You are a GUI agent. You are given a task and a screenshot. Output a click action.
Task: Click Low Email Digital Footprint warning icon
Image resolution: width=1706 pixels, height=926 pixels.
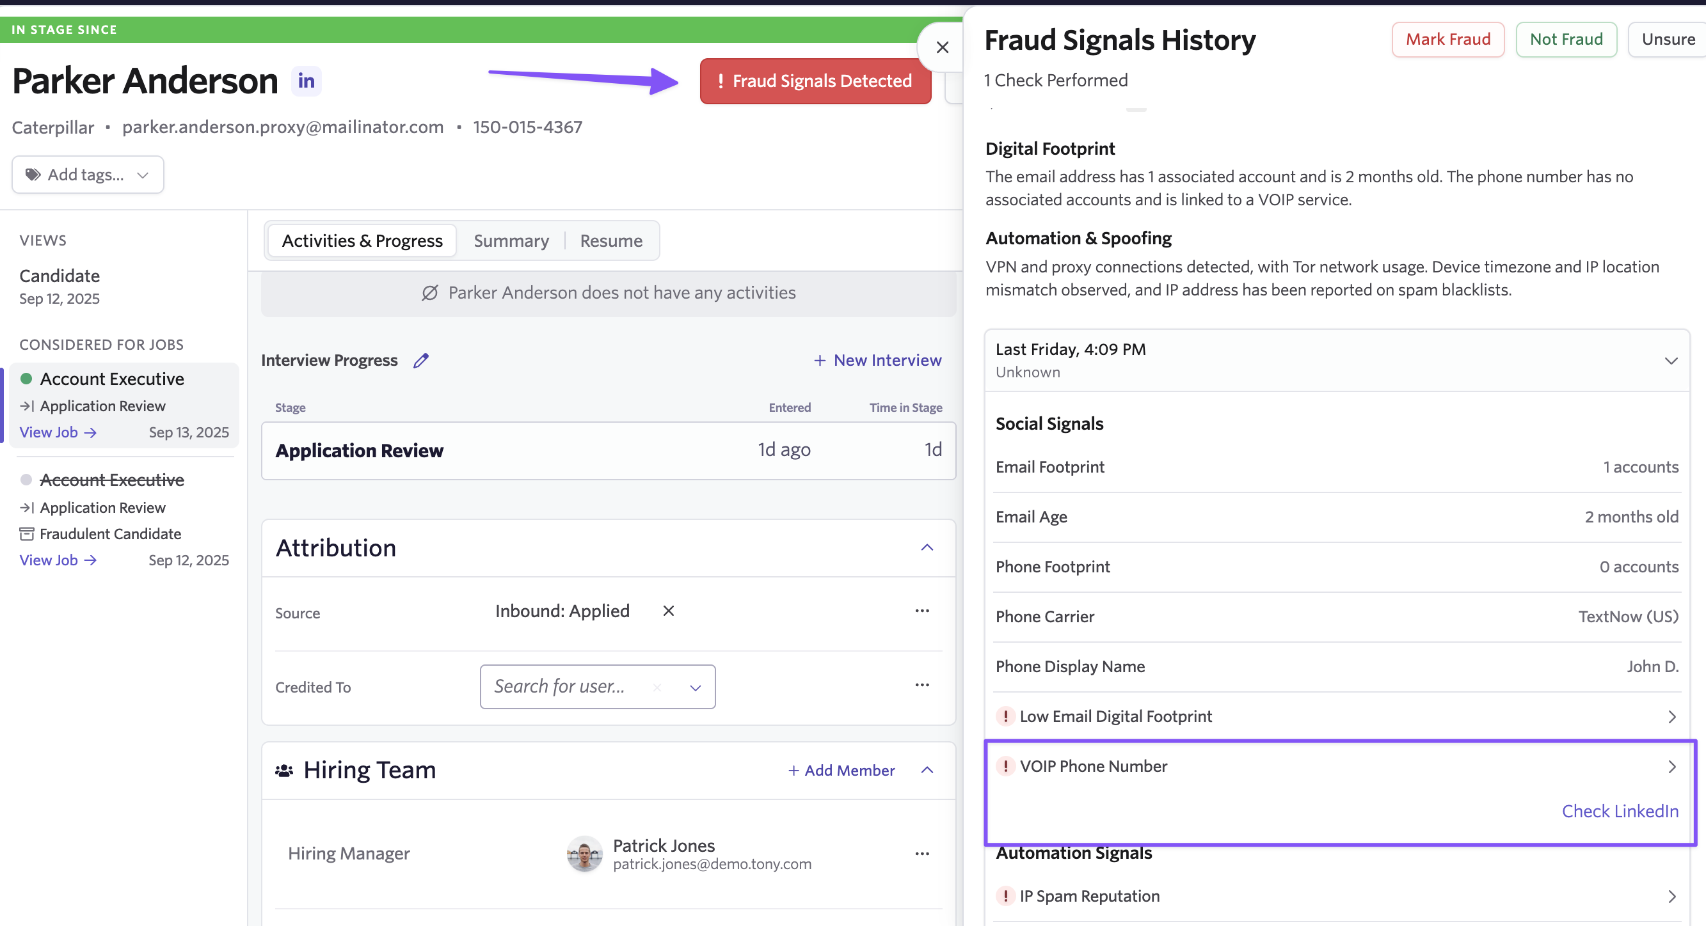(1005, 716)
